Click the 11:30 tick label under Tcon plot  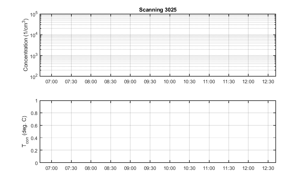(x=229, y=168)
